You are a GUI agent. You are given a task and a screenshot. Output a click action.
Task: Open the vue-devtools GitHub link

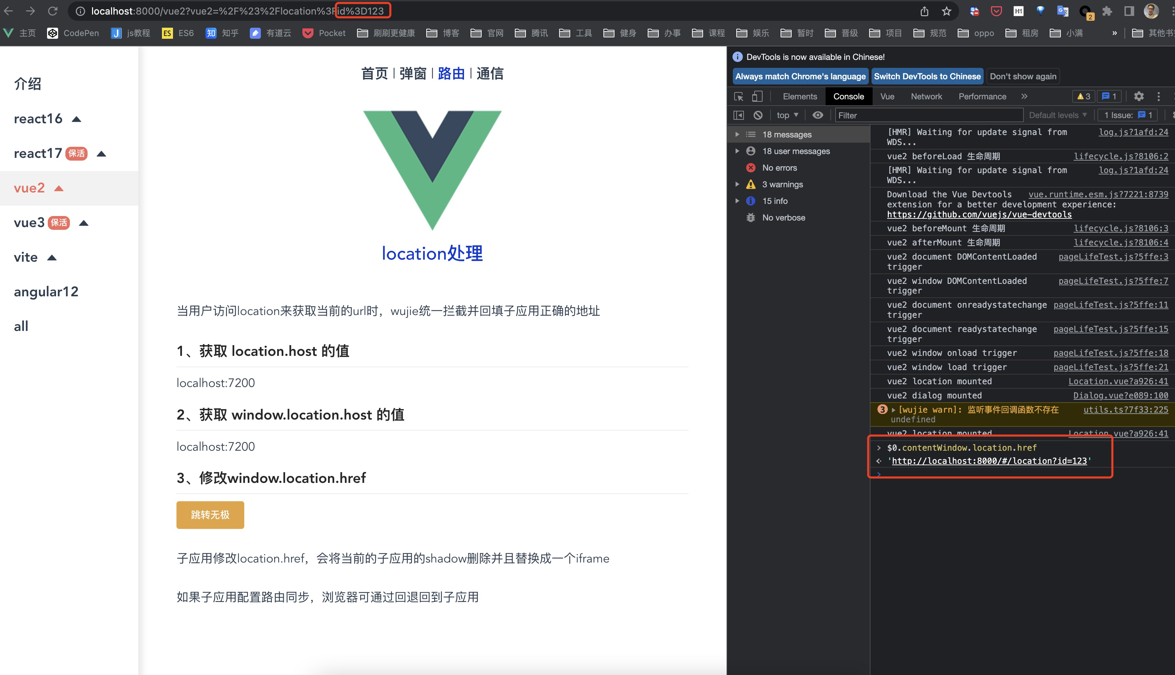pyautogui.click(x=979, y=214)
